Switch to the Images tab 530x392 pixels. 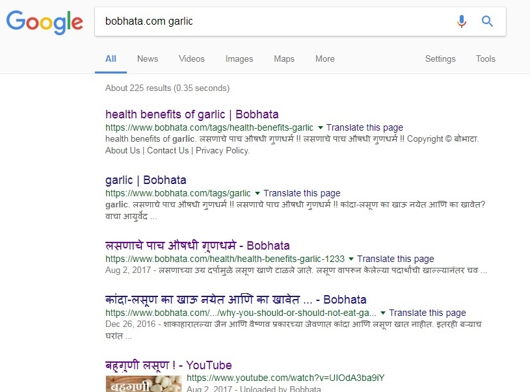tap(239, 59)
